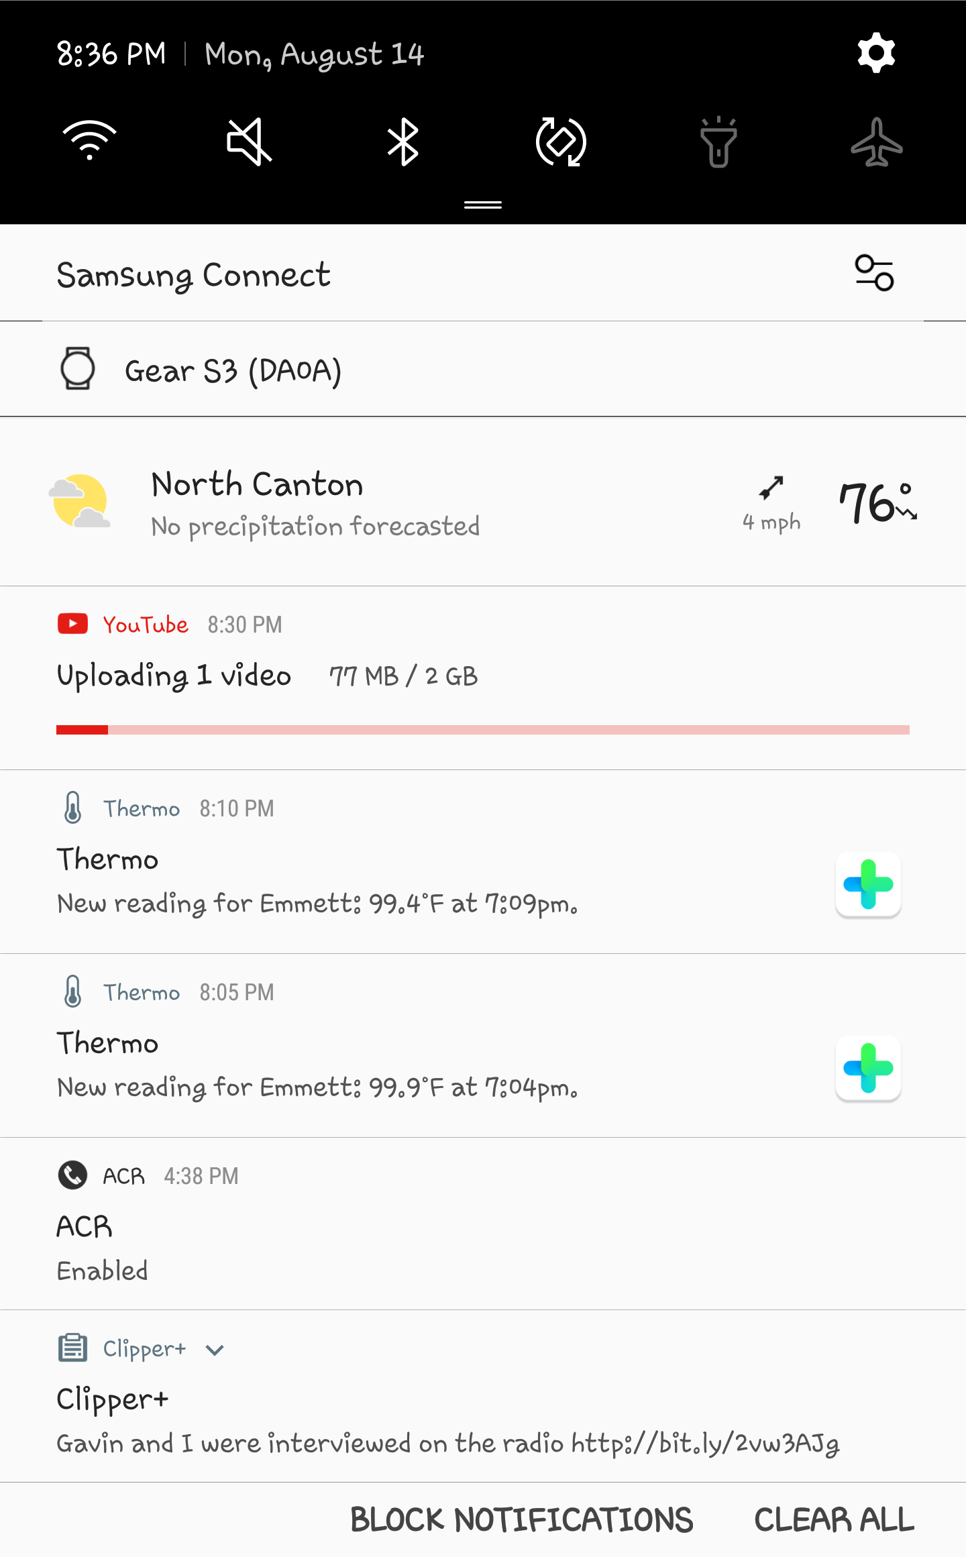This screenshot has width=966, height=1557.
Task: Toggle Wi-Fi quick setting
Action: click(x=89, y=142)
